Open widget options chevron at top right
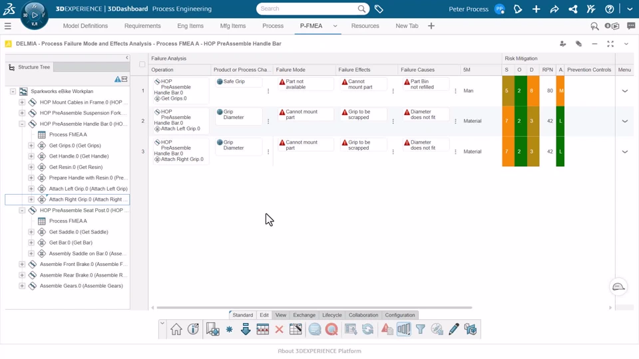The height and width of the screenshot is (359, 639). tap(626, 44)
